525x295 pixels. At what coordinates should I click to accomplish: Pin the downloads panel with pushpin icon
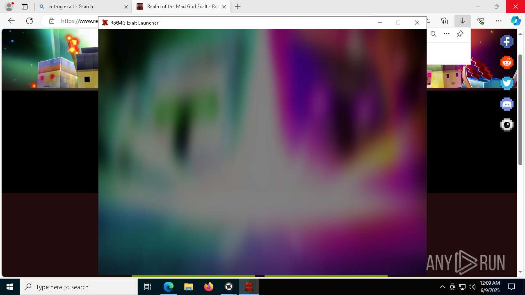click(x=460, y=34)
